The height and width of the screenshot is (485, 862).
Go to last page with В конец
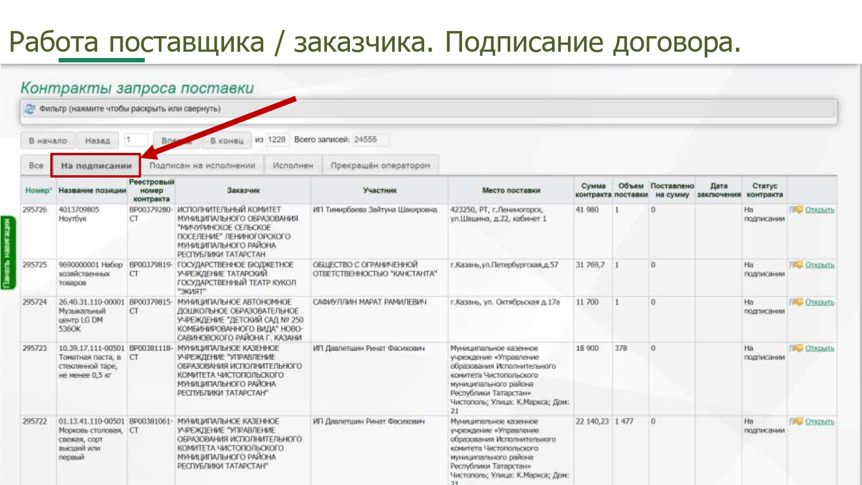click(226, 140)
